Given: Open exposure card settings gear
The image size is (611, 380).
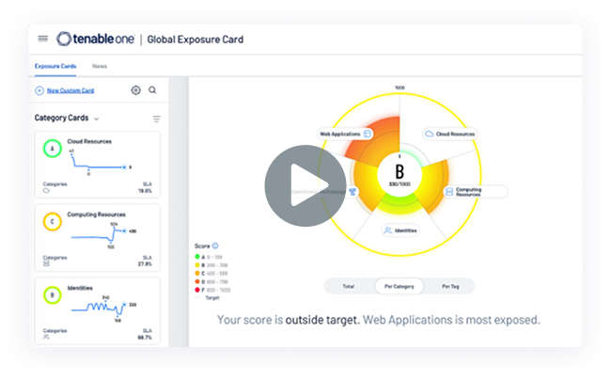Looking at the screenshot, I should click(136, 90).
